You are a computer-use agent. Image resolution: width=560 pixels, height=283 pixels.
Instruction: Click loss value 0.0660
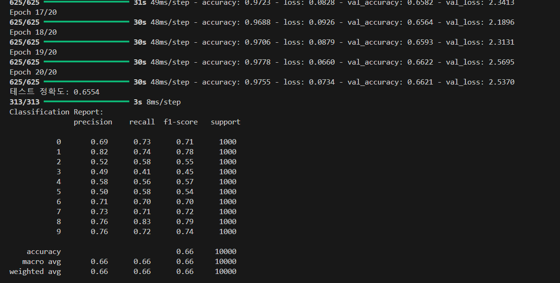[x=322, y=62]
